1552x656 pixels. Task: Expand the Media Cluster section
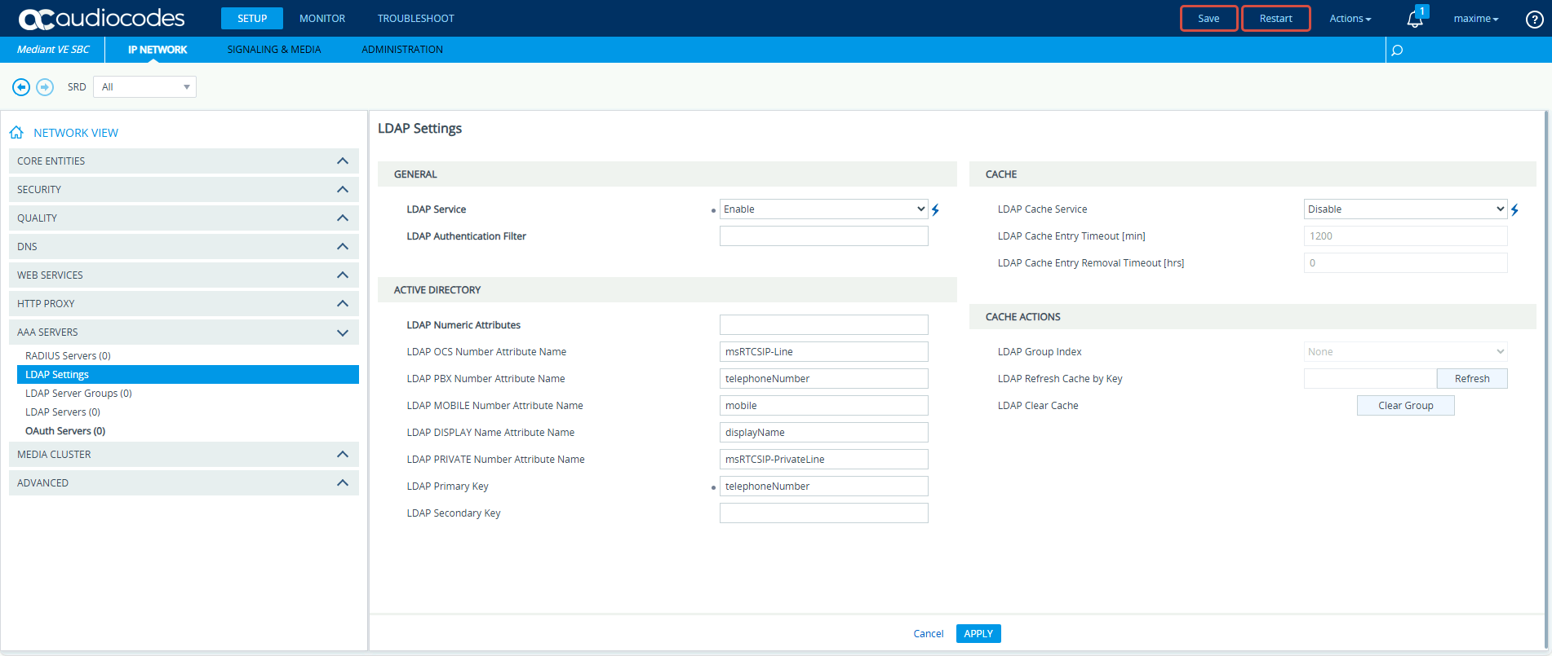pyautogui.click(x=343, y=455)
